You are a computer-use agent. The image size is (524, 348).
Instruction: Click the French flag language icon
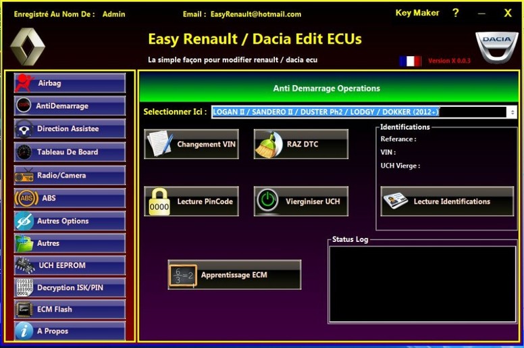(411, 61)
